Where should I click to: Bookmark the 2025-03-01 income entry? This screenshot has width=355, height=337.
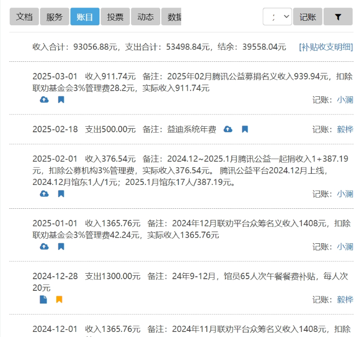click(x=61, y=100)
